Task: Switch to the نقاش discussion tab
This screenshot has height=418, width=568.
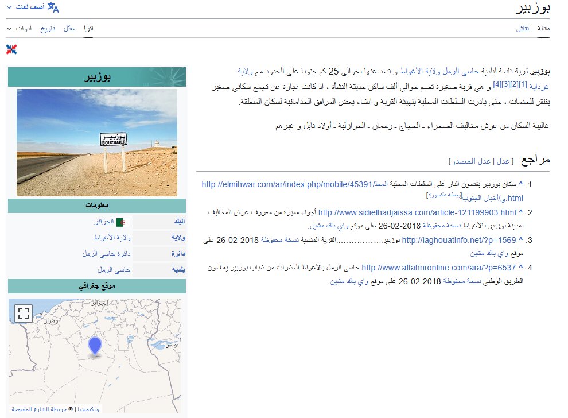Action: pyautogui.click(x=522, y=28)
